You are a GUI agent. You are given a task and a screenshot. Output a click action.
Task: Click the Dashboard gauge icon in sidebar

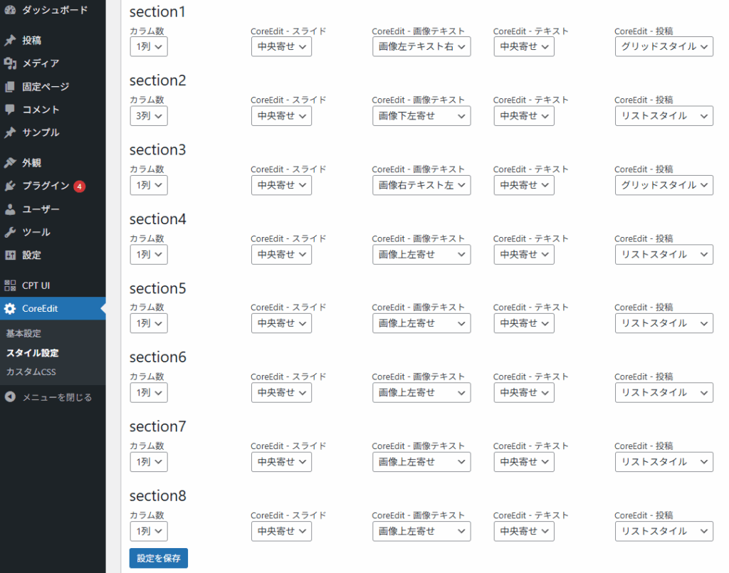[x=10, y=10]
